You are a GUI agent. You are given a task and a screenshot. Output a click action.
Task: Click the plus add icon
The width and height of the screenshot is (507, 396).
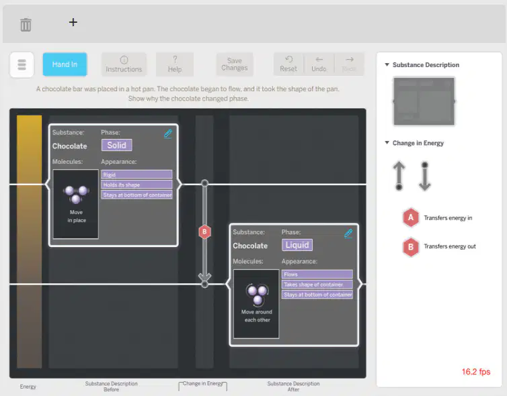(x=73, y=22)
